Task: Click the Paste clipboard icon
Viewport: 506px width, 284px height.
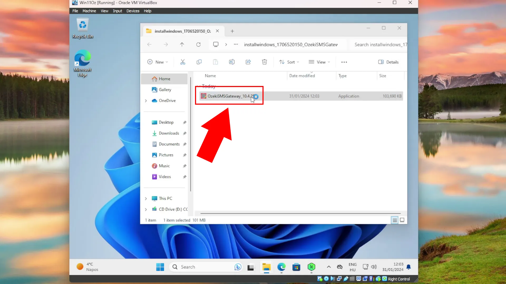Action: click(x=215, y=62)
